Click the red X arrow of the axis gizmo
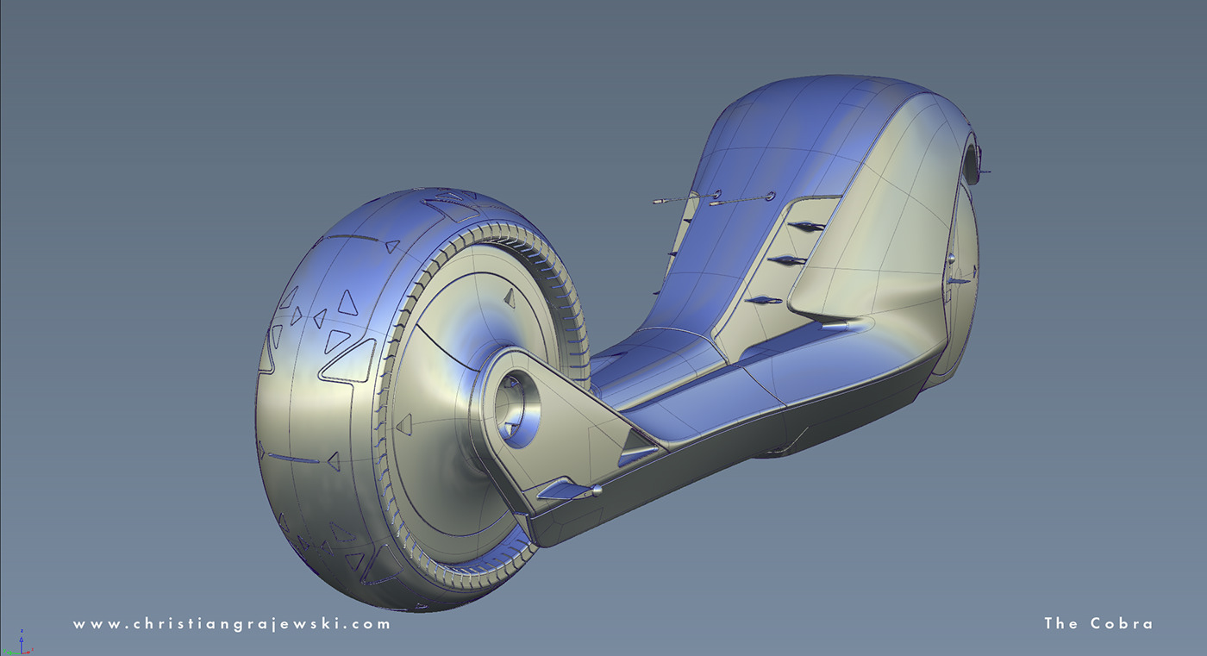Viewport: 1207px width, 656px height. coord(28,653)
